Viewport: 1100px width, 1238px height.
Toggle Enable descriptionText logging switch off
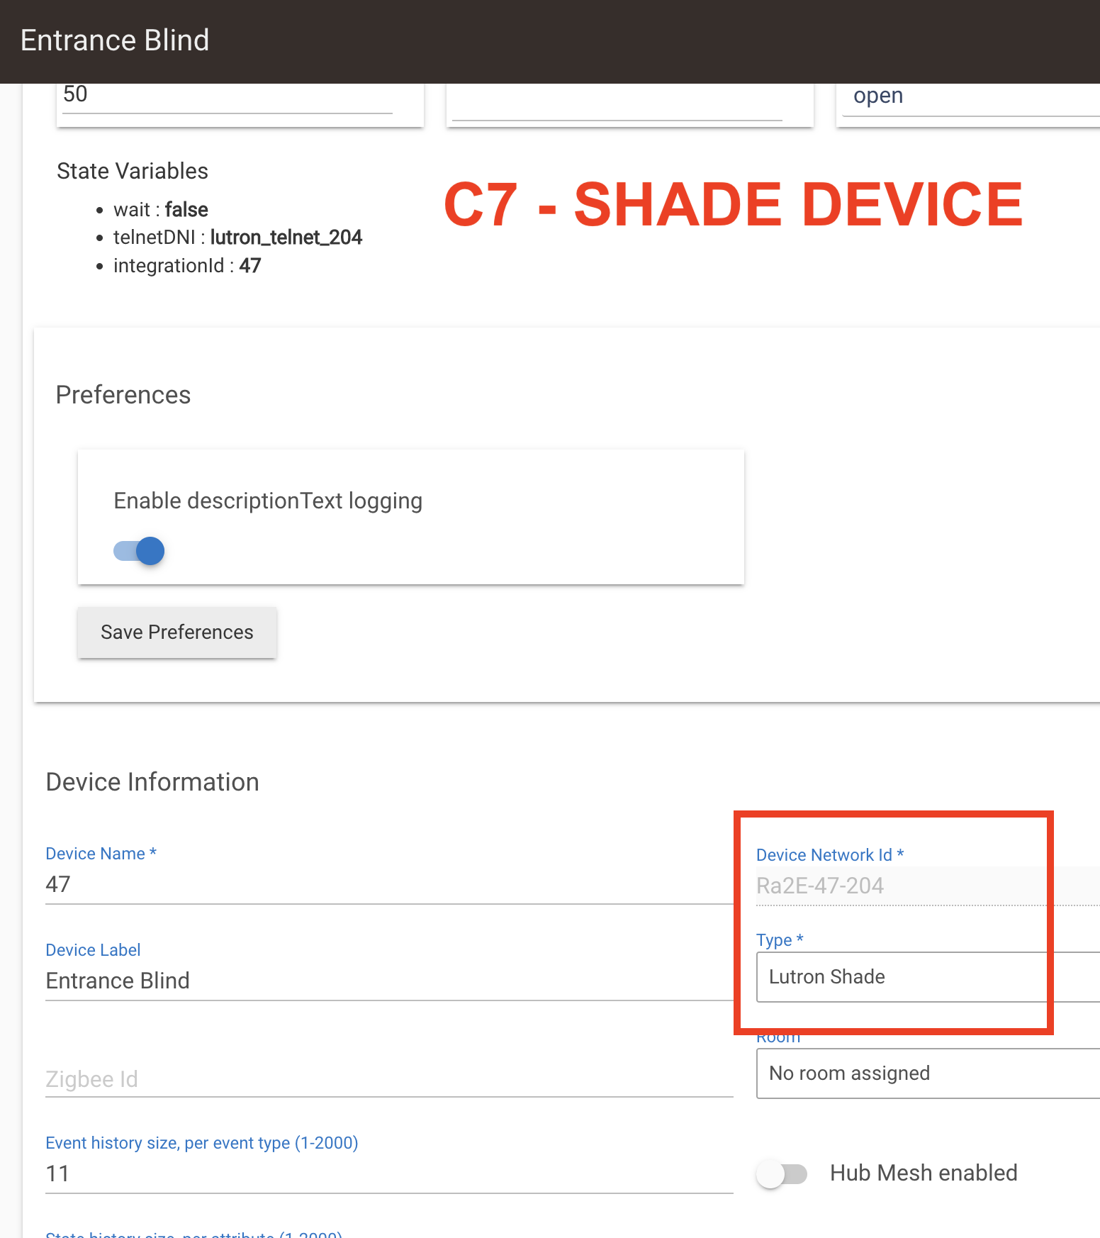pyautogui.click(x=138, y=550)
